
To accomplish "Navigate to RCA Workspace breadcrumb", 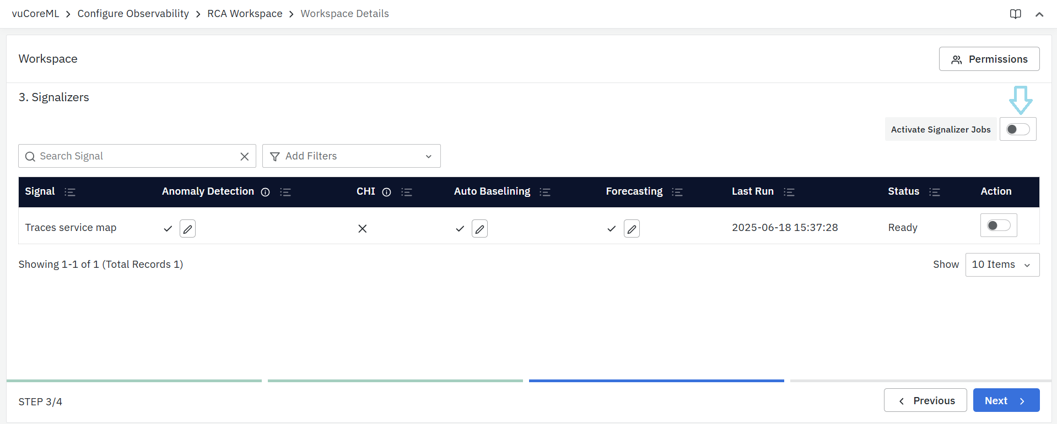I will coord(245,14).
